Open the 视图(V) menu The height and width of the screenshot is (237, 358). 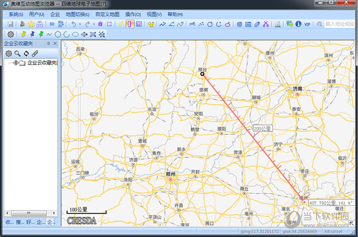coord(154,14)
